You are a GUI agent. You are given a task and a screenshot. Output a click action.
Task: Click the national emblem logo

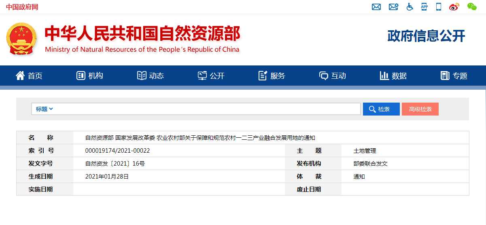21,39
